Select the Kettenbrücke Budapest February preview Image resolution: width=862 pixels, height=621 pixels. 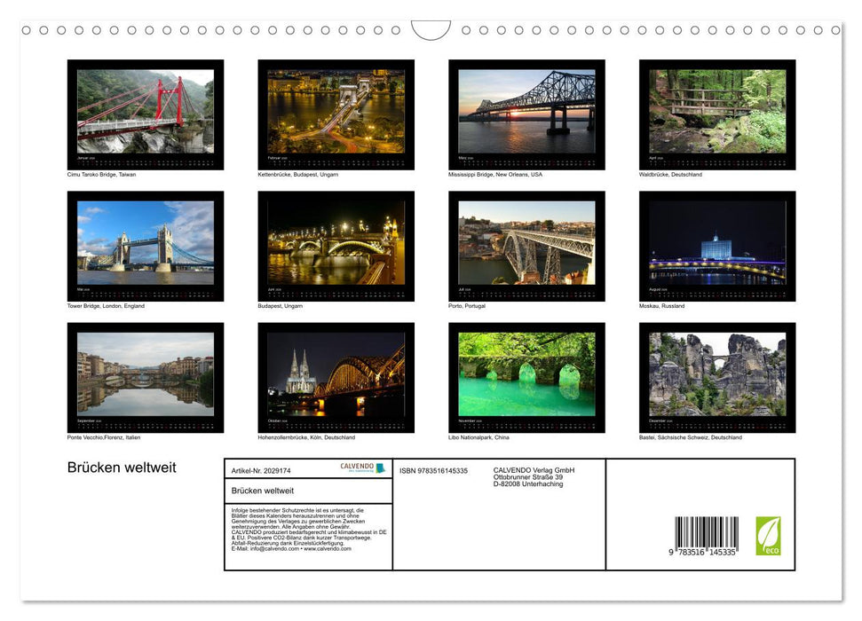click(336, 114)
